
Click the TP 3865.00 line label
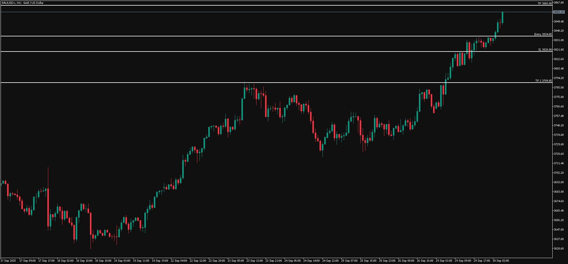point(544,4)
